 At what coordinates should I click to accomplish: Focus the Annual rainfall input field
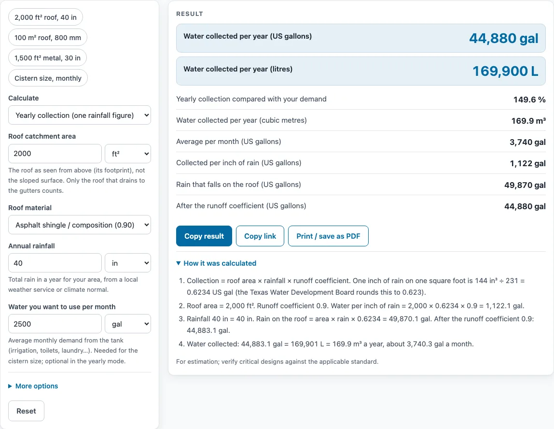(x=55, y=263)
